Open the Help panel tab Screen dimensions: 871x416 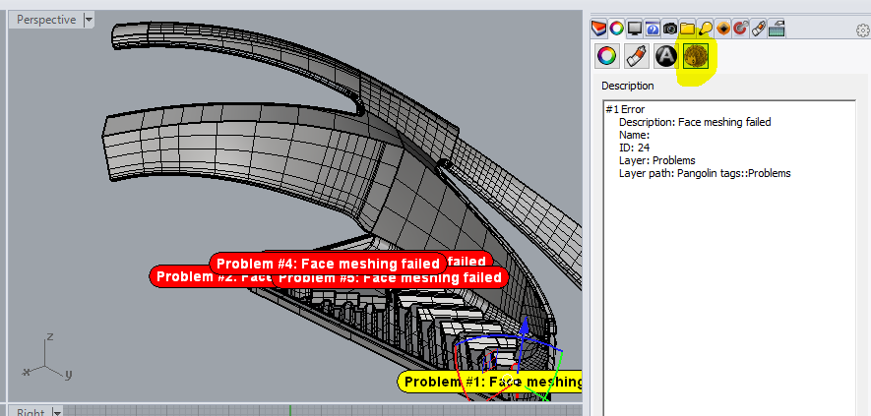(x=653, y=29)
